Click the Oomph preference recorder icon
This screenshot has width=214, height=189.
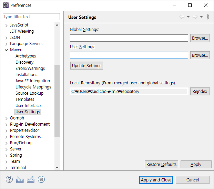click(x=41, y=179)
